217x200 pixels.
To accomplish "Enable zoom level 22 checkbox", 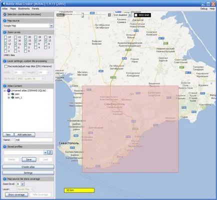I will pyautogui.click(x=5, y=37).
